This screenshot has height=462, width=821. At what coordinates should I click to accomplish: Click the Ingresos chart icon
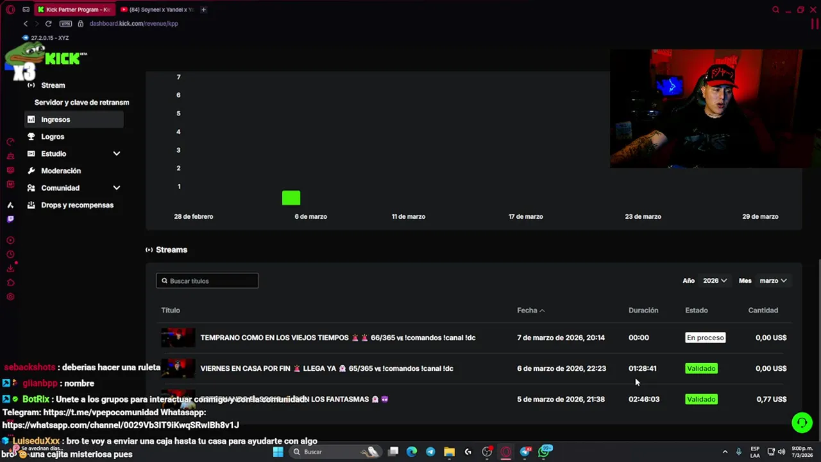click(31, 119)
